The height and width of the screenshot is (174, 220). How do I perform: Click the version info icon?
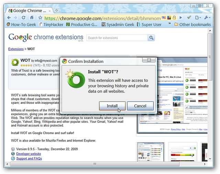[x=13, y=149]
